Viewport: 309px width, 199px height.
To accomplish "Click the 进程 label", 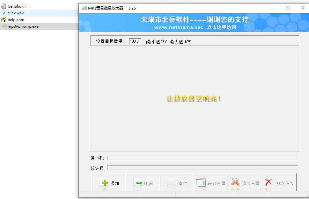I will (x=97, y=158).
